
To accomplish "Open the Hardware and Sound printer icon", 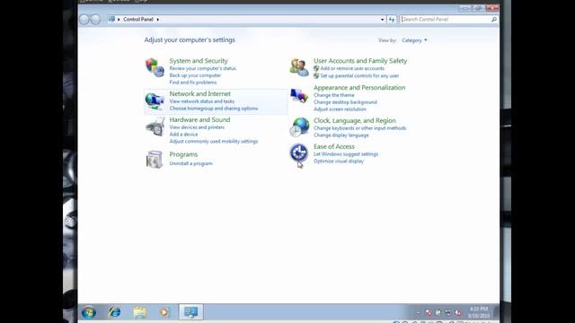I will 155,127.
